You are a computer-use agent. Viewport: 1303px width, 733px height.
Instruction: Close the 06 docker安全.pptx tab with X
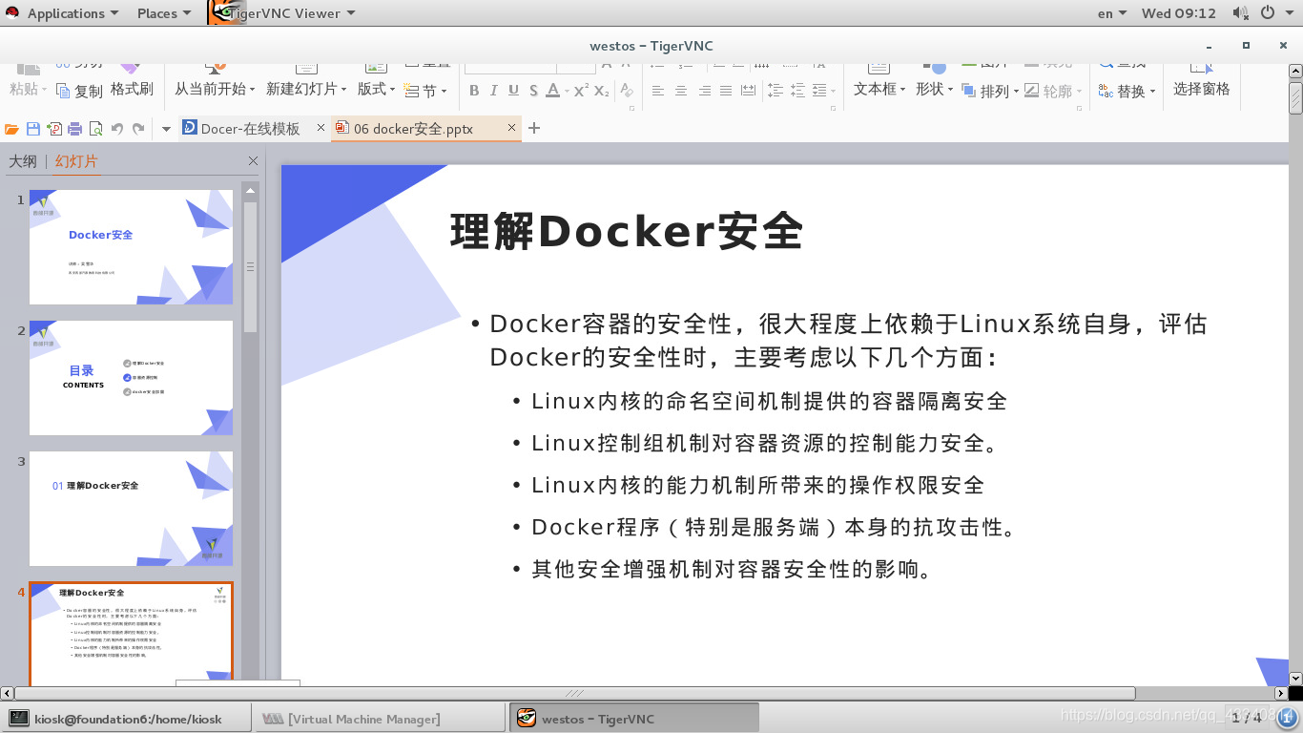coord(511,128)
